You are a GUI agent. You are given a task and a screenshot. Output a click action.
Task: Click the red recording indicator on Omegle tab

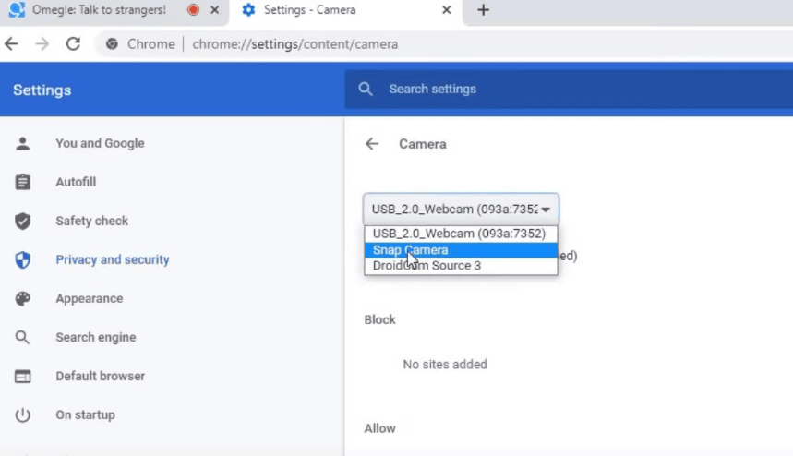pos(193,9)
